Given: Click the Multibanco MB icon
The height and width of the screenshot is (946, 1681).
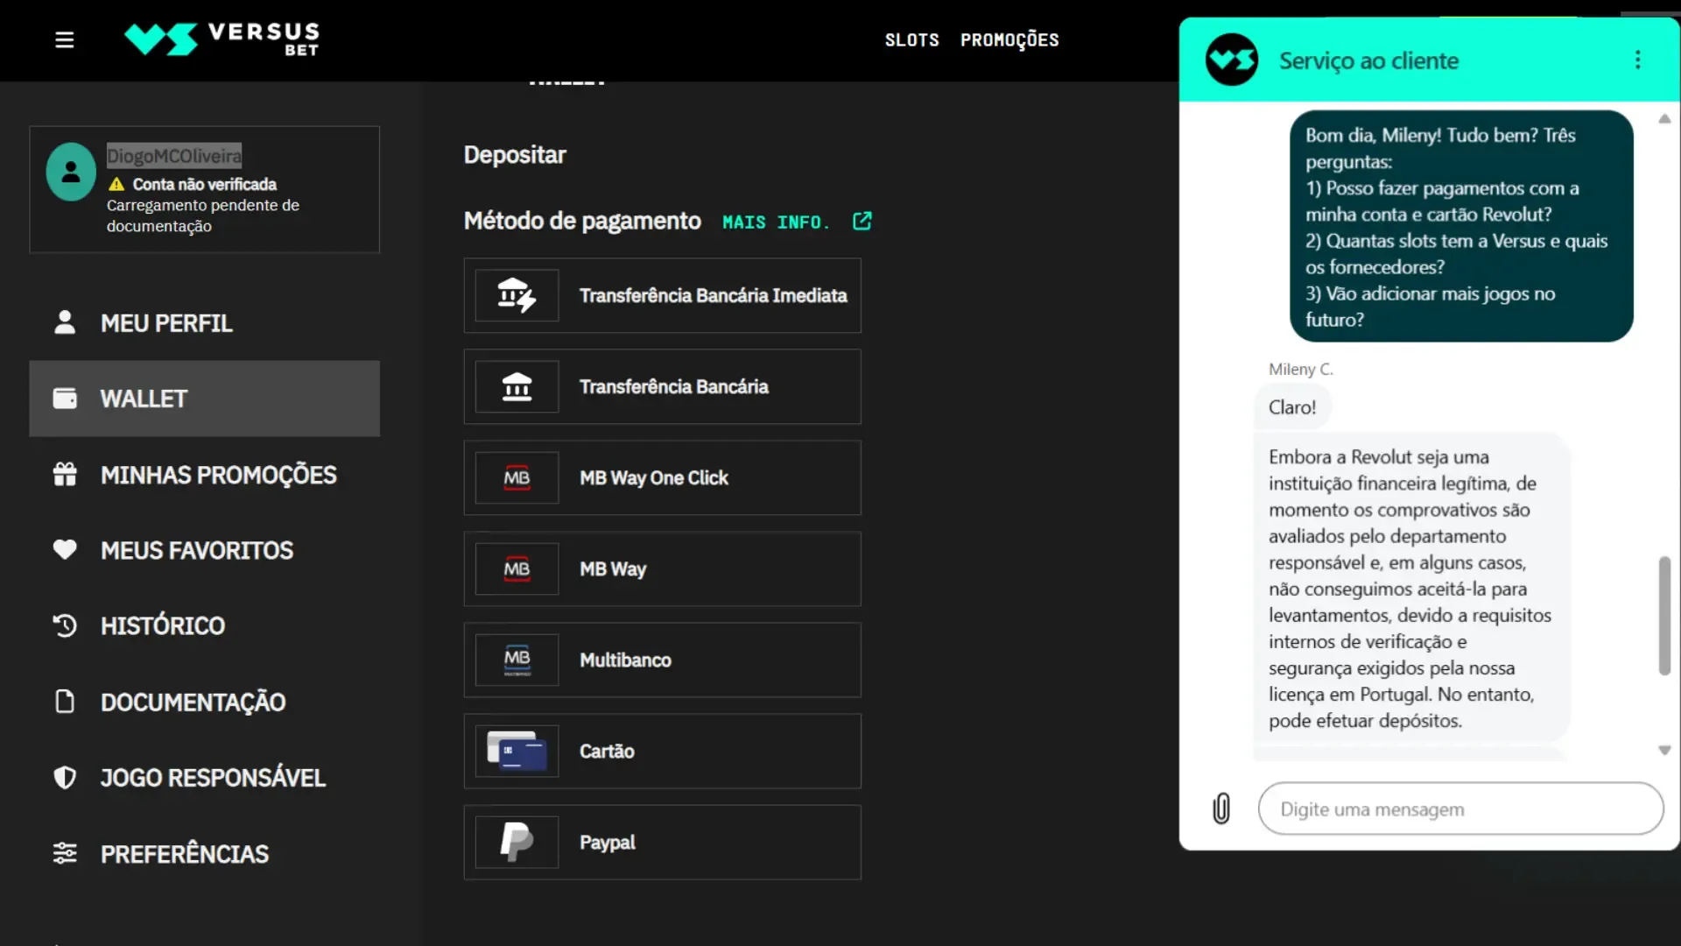Looking at the screenshot, I should [x=517, y=660].
